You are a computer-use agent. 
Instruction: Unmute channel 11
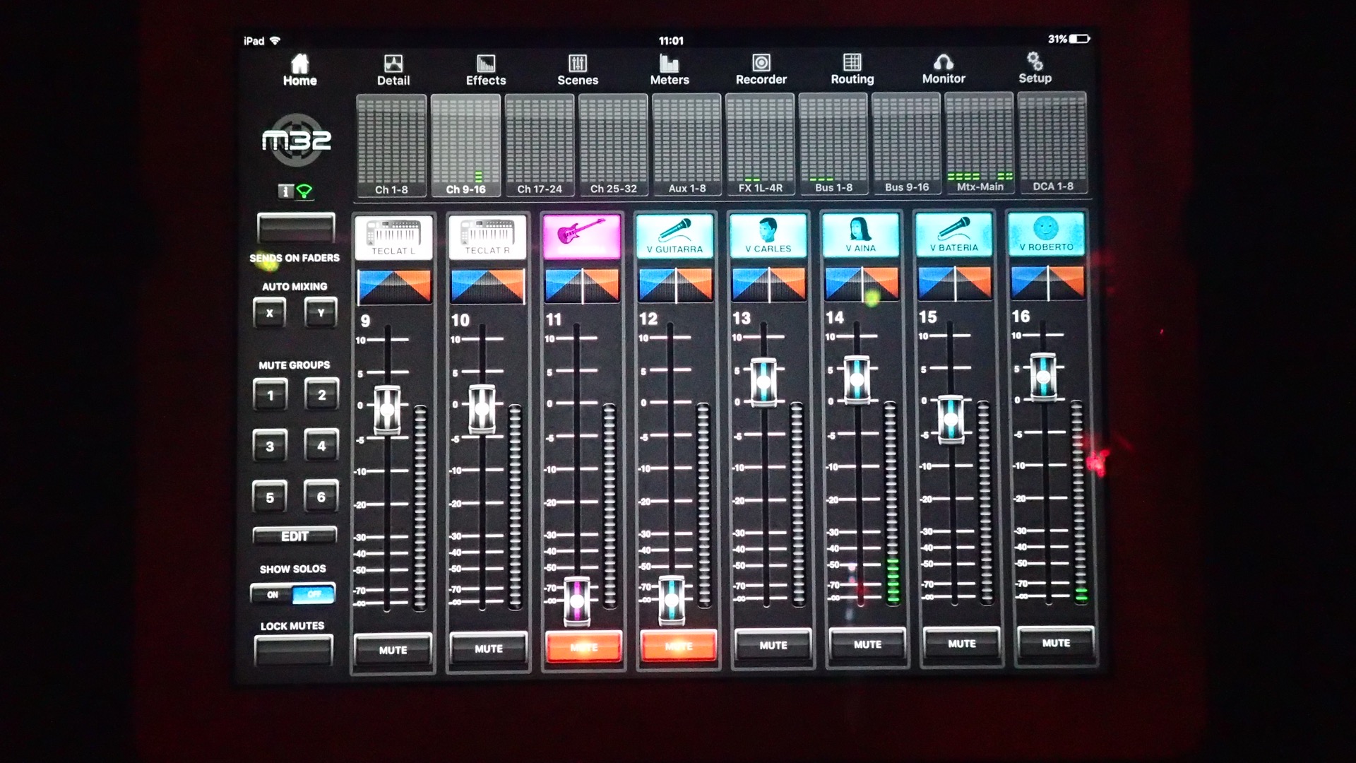tap(583, 646)
